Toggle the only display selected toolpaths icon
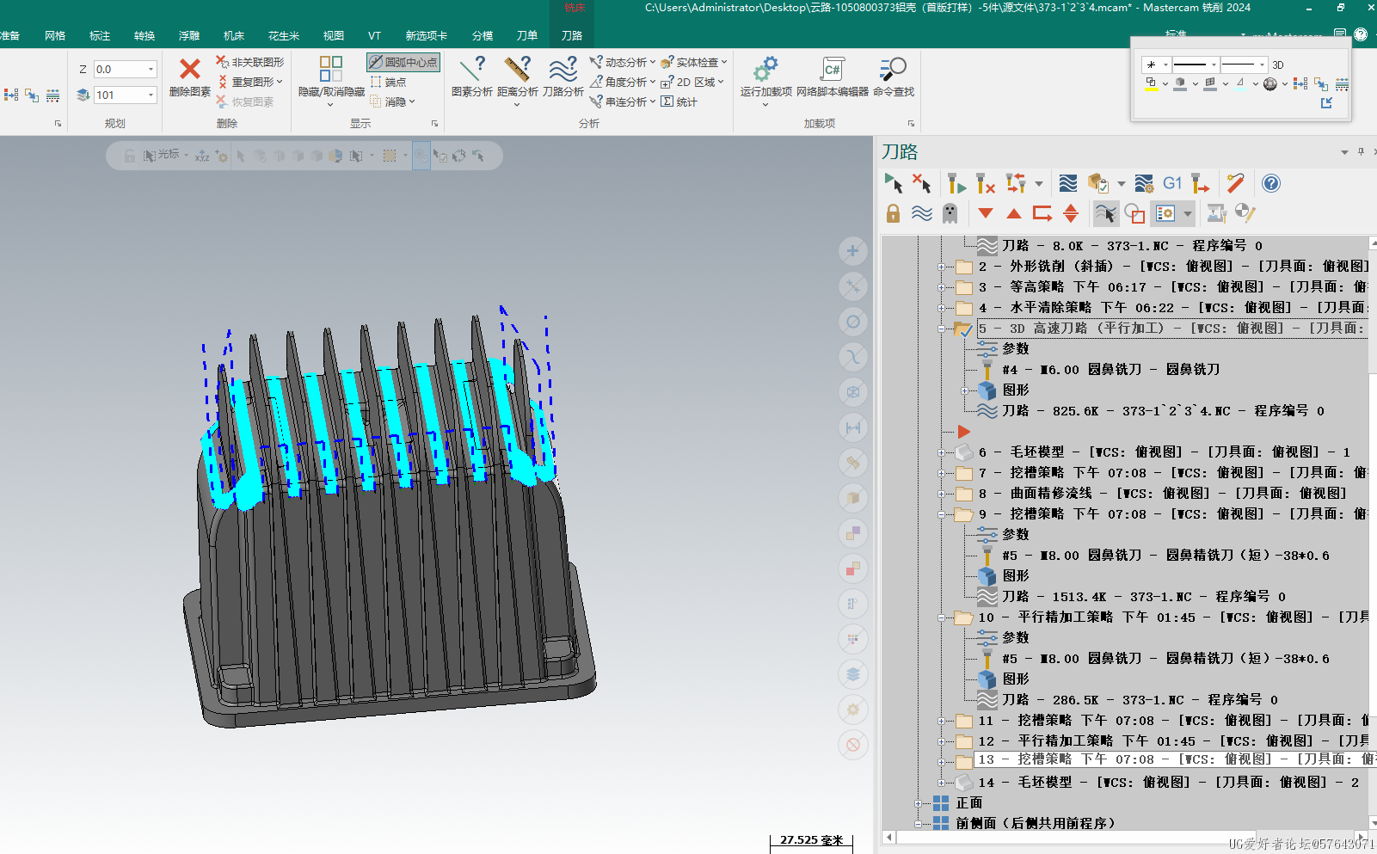1377x854 pixels. coord(1106,213)
